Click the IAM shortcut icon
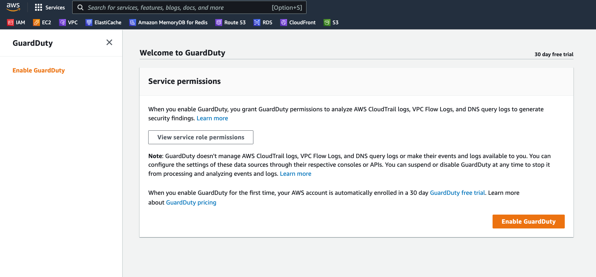This screenshot has width=596, height=277. 10,23
